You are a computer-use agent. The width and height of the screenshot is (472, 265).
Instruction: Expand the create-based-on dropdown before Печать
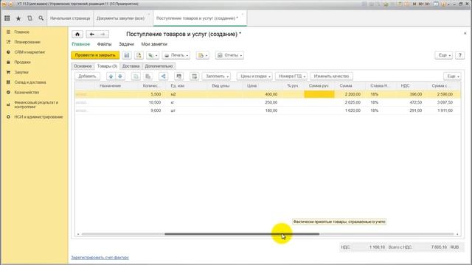(153, 55)
